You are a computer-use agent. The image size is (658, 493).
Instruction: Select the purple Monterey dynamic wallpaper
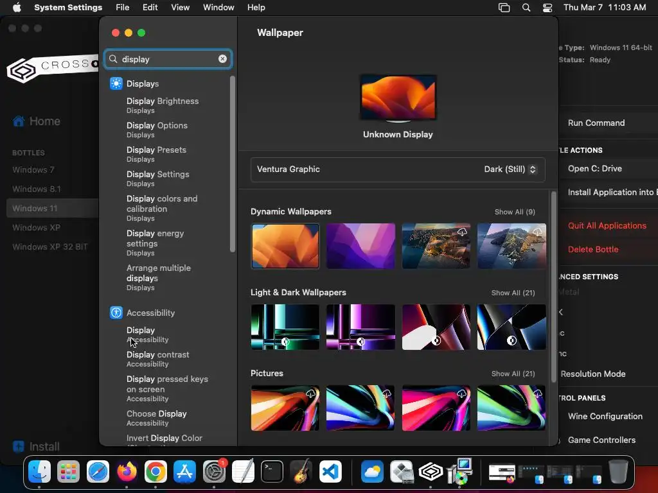pos(361,246)
